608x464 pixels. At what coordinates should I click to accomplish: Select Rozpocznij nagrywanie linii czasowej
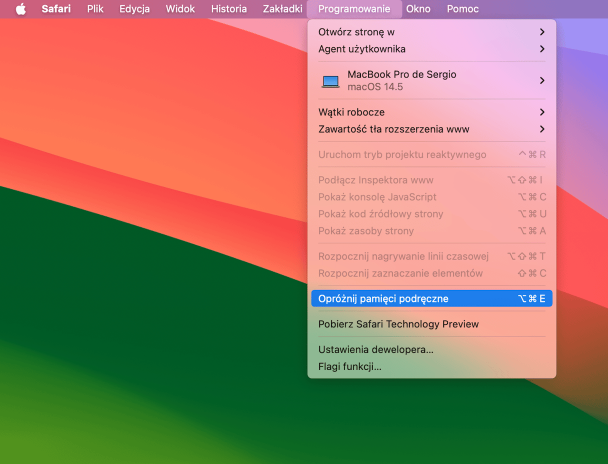pos(432,256)
